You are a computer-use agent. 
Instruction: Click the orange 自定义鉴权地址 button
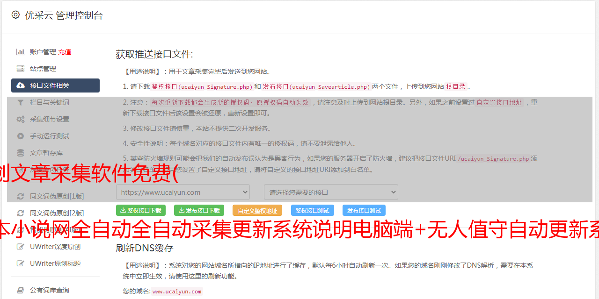point(257,210)
